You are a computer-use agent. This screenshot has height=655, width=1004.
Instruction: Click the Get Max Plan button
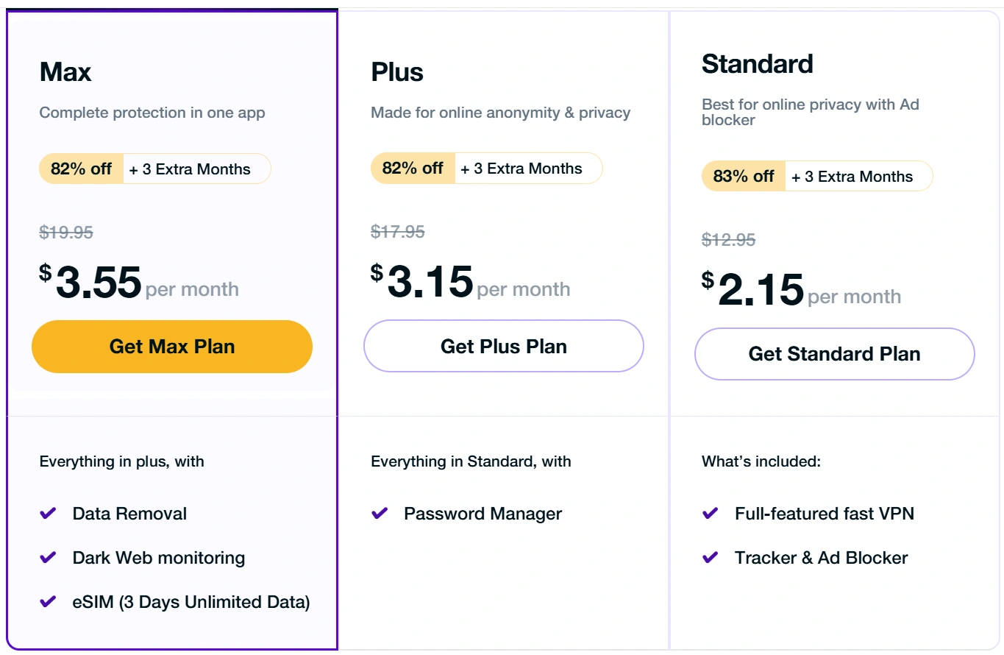point(172,347)
